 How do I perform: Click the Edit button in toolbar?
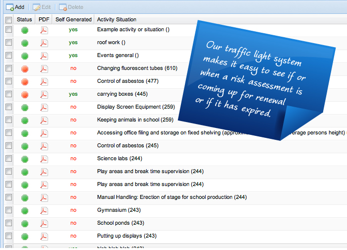point(42,7)
